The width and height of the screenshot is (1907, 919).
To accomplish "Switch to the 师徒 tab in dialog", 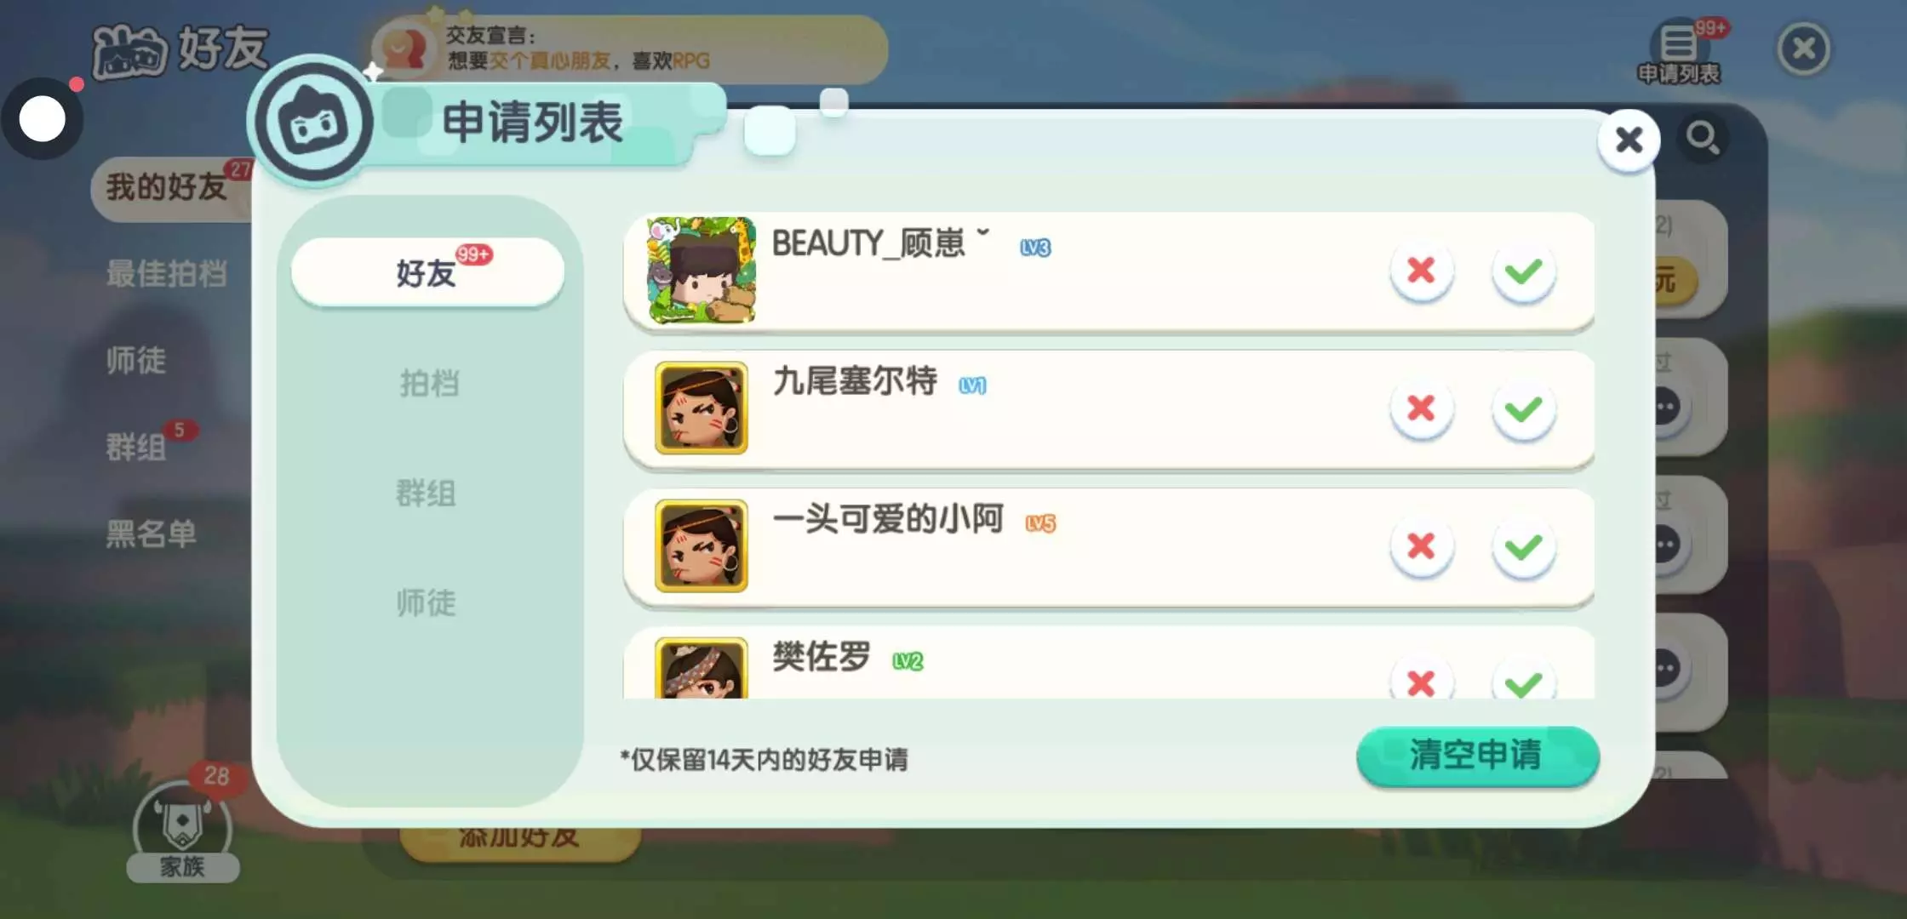I will coord(426,602).
